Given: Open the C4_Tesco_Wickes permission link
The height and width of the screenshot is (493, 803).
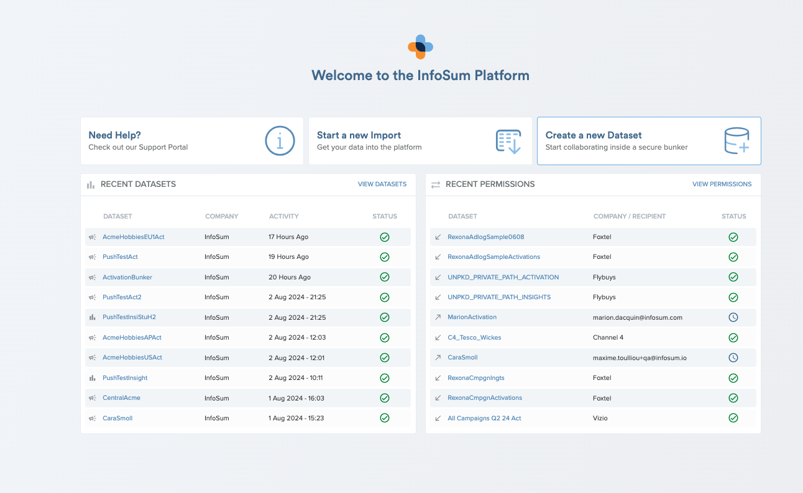Looking at the screenshot, I should click(474, 338).
